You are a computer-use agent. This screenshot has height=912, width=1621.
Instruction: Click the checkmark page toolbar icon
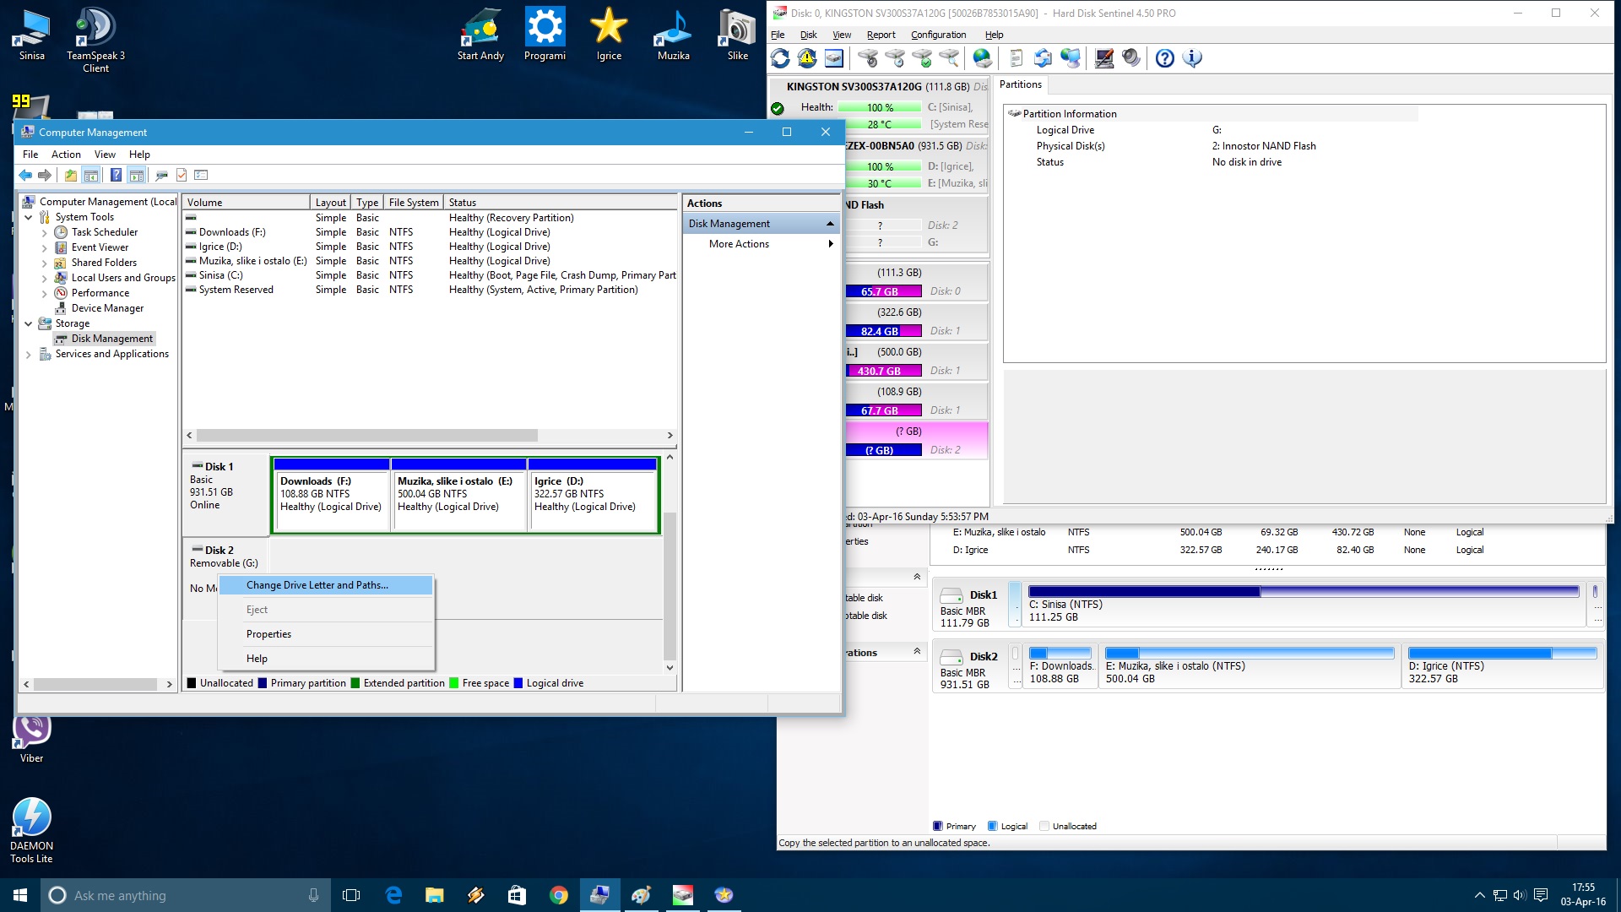coord(182,176)
